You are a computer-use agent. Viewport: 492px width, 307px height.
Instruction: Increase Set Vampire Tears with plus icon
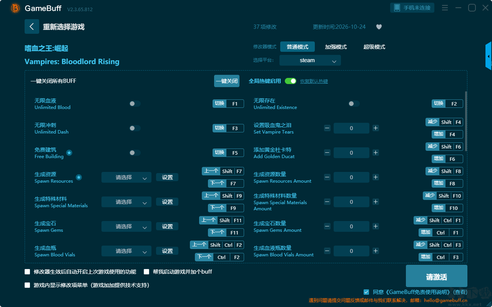[x=376, y=128]
